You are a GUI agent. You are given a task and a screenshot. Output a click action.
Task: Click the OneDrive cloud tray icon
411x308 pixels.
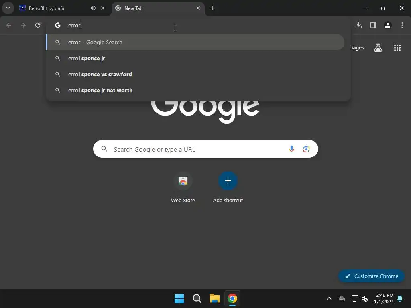tap(342, 298)
